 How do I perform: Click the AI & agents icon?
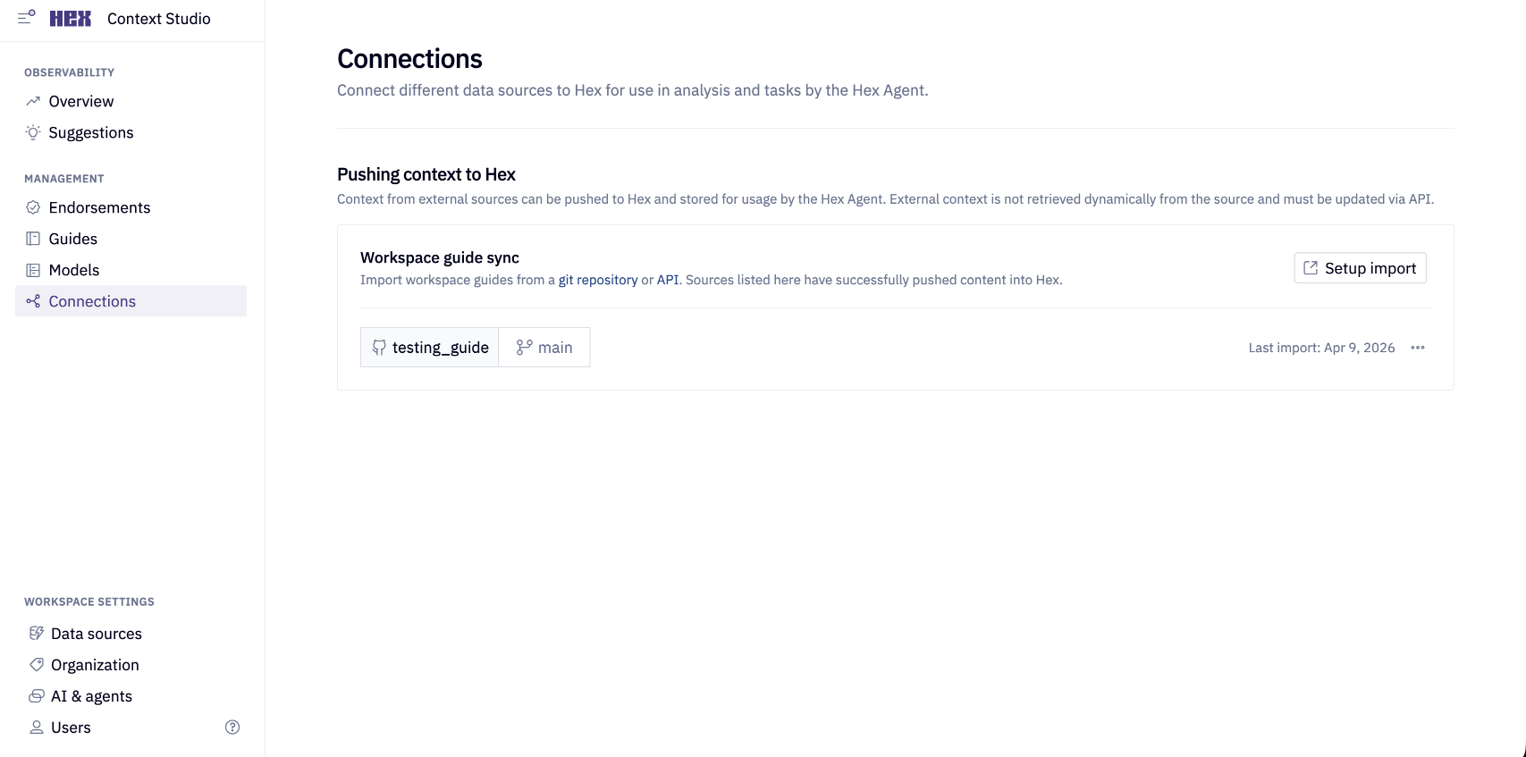tap(36, 695)
